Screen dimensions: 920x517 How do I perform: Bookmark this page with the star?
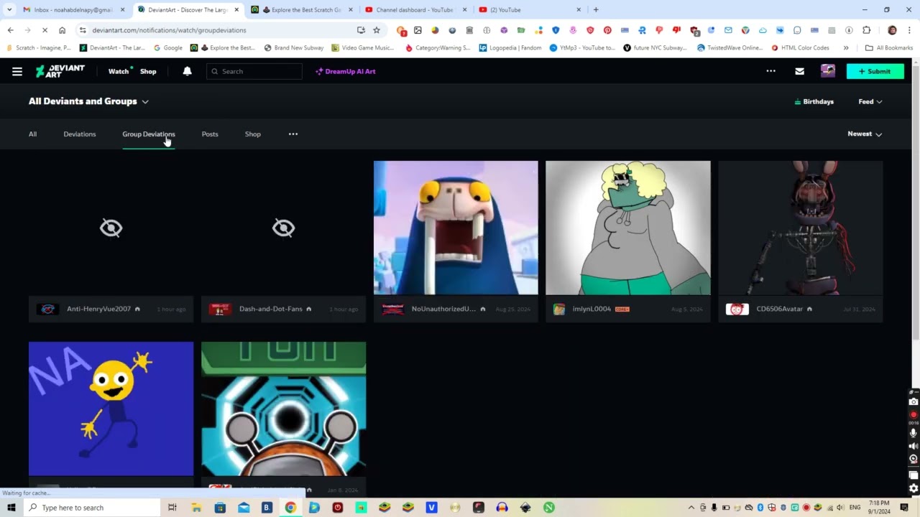376,30
